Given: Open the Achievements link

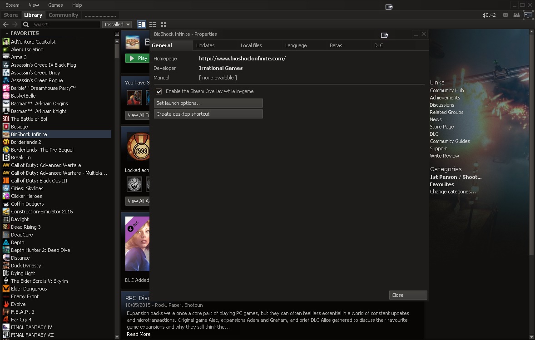Looking at the screenshot, I should [445, 98].
